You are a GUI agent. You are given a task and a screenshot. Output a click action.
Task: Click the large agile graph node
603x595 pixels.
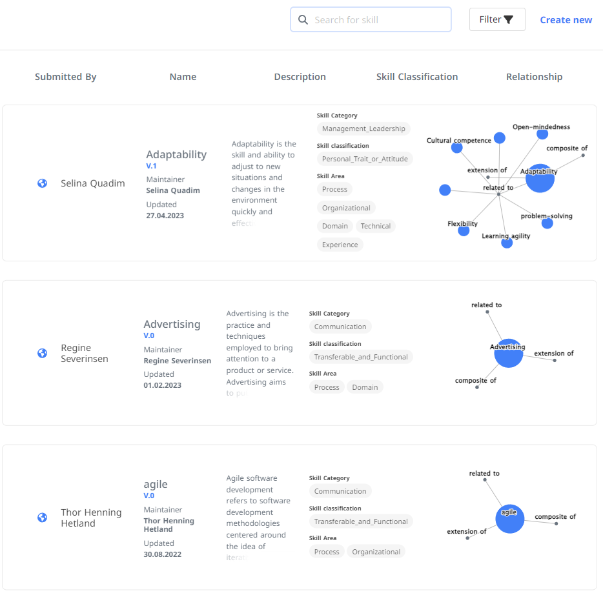(x=509, y=518)
